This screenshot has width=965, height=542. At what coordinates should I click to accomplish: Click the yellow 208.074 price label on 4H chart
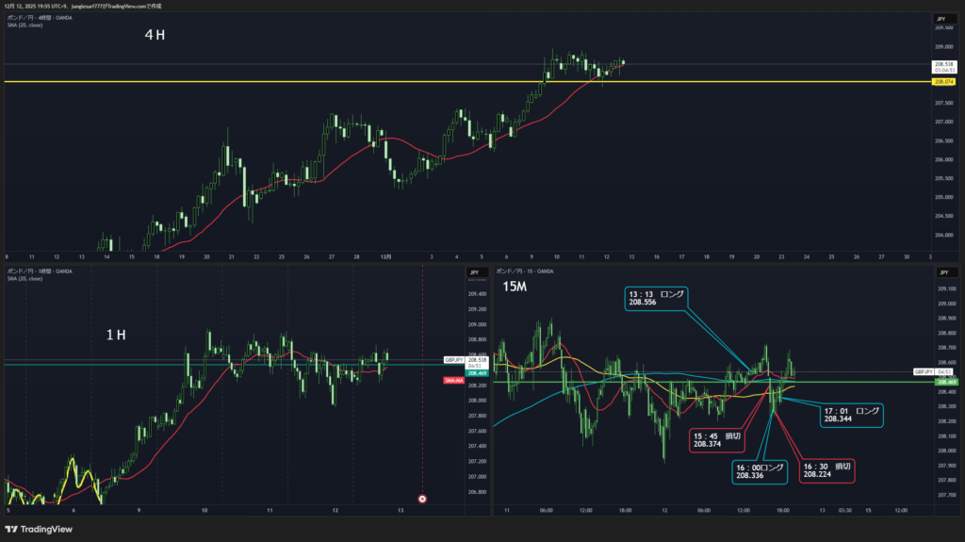943,83
